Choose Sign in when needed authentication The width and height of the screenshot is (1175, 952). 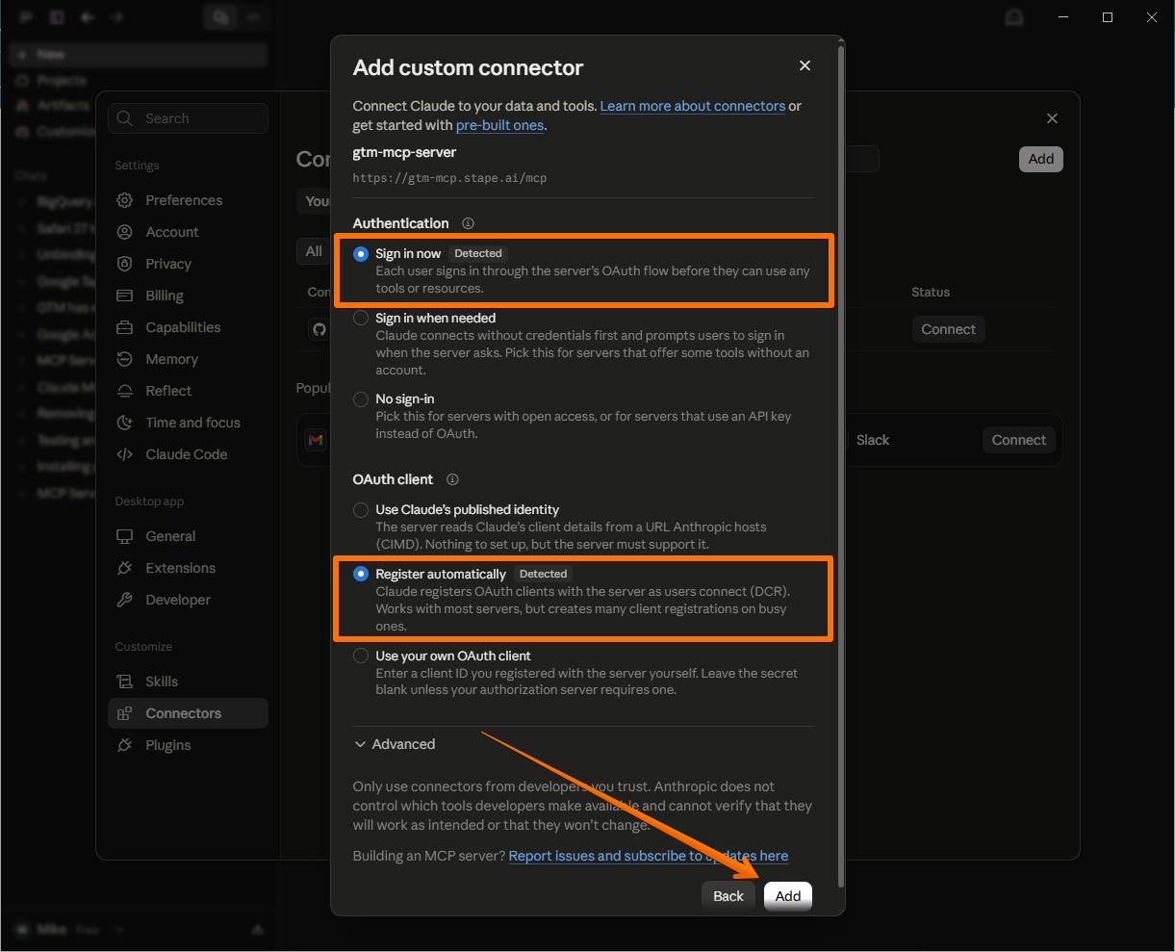tap(361, 318)
